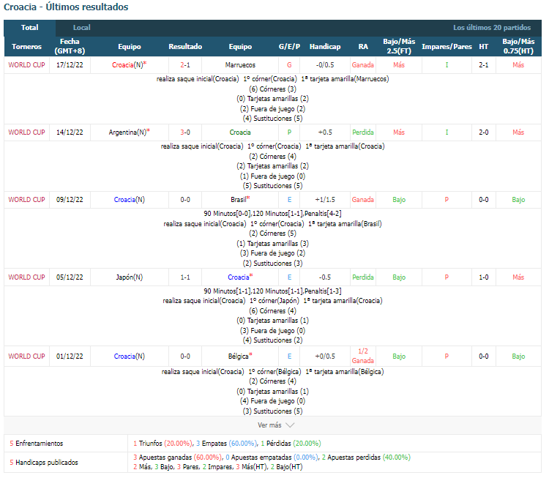Image resolution: width=549 pixels, height=478 pixels.
Task: Click Croacia(N) team in 01/12/22 row
Action: click(x=129, y=356)
